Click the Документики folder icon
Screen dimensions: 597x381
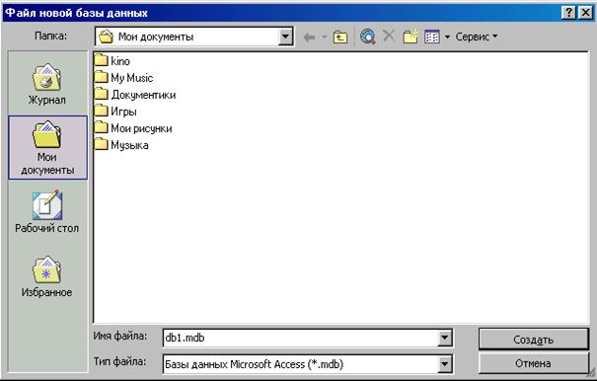[101, 94]
